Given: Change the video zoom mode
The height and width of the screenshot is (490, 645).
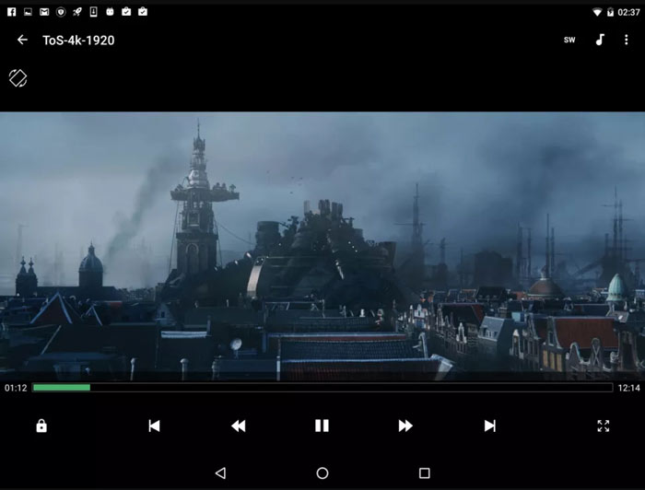Looking at the screenshot, I should (x=603, y=426).
